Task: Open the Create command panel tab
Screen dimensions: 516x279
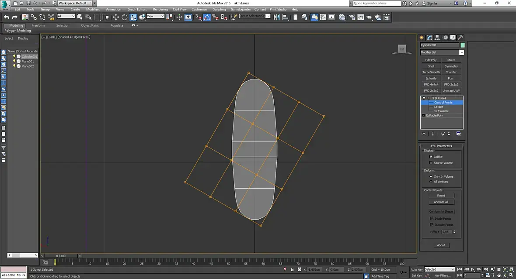Action: [422, 38]
